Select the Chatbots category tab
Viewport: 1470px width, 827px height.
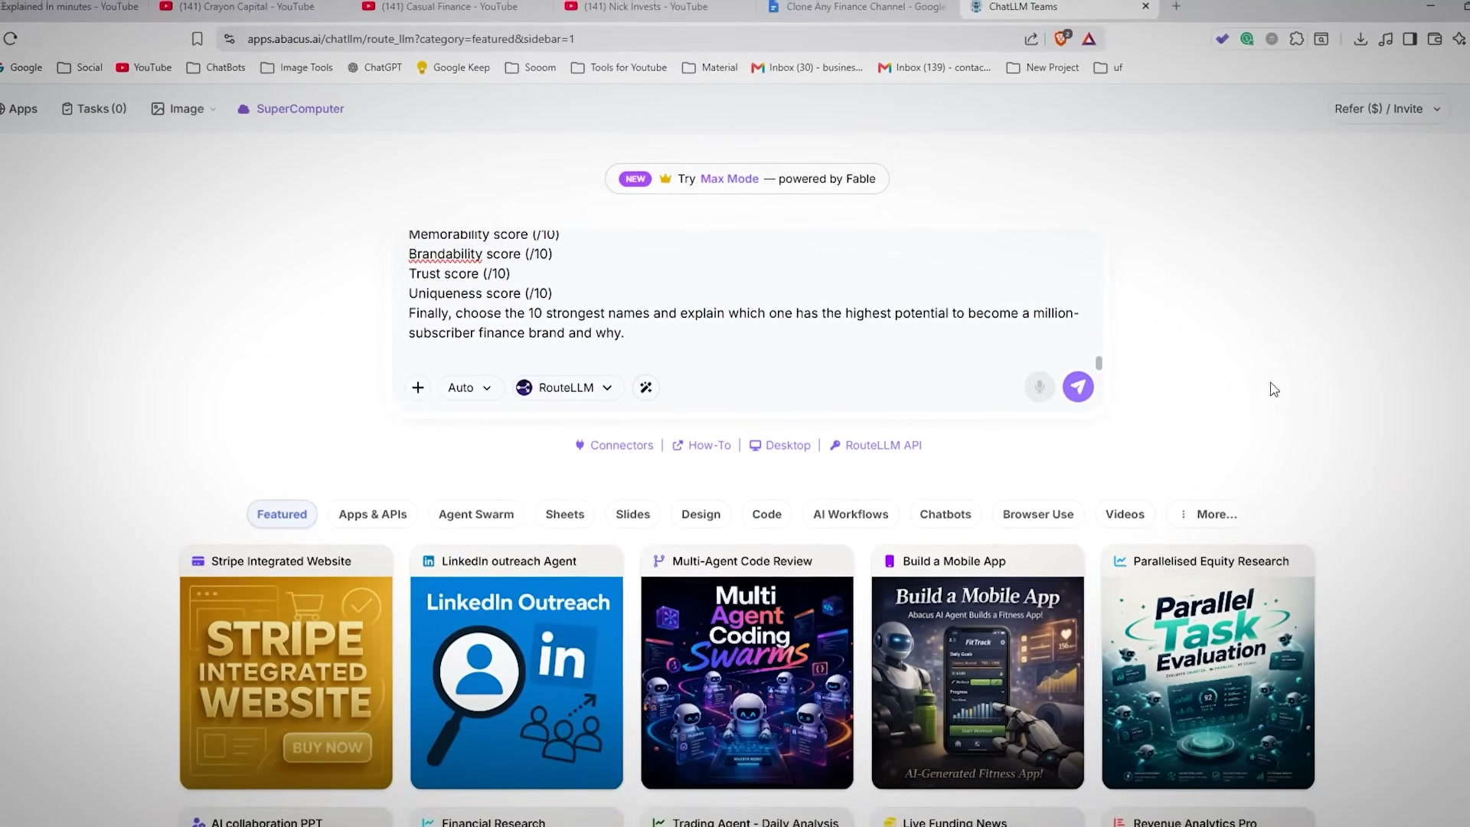946,515
